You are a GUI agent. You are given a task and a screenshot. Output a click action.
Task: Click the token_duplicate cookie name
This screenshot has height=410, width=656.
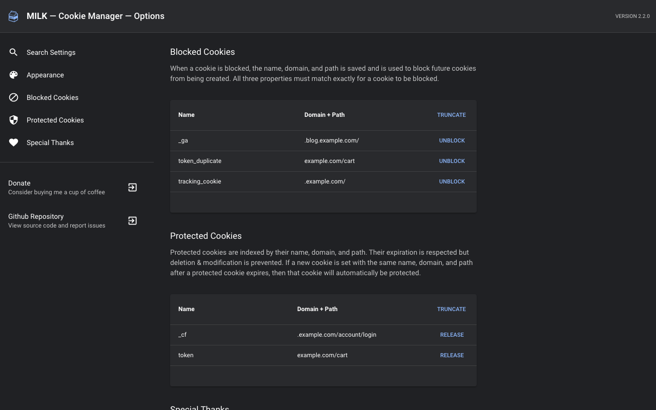pyautogui.click(x=200, y=161)
